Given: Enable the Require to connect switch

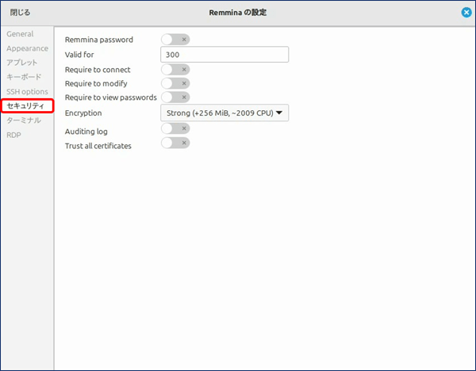Looking at the screenshot, I should tap(175, 70).
